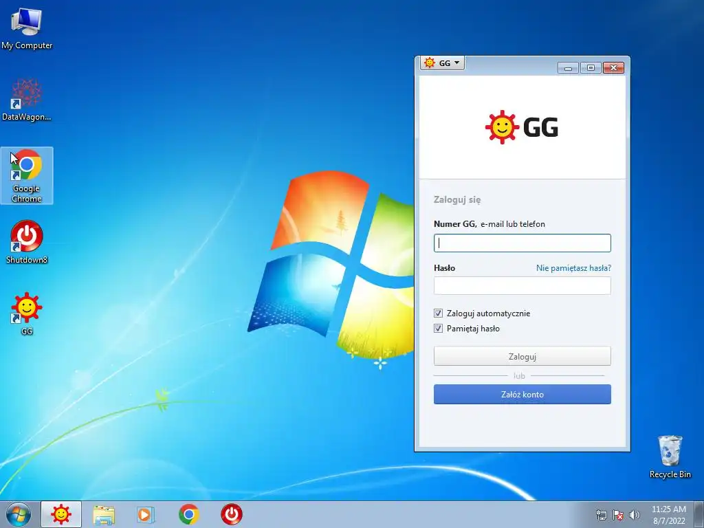Click the Nie pamiętasz hasła? link

point(573,268)
